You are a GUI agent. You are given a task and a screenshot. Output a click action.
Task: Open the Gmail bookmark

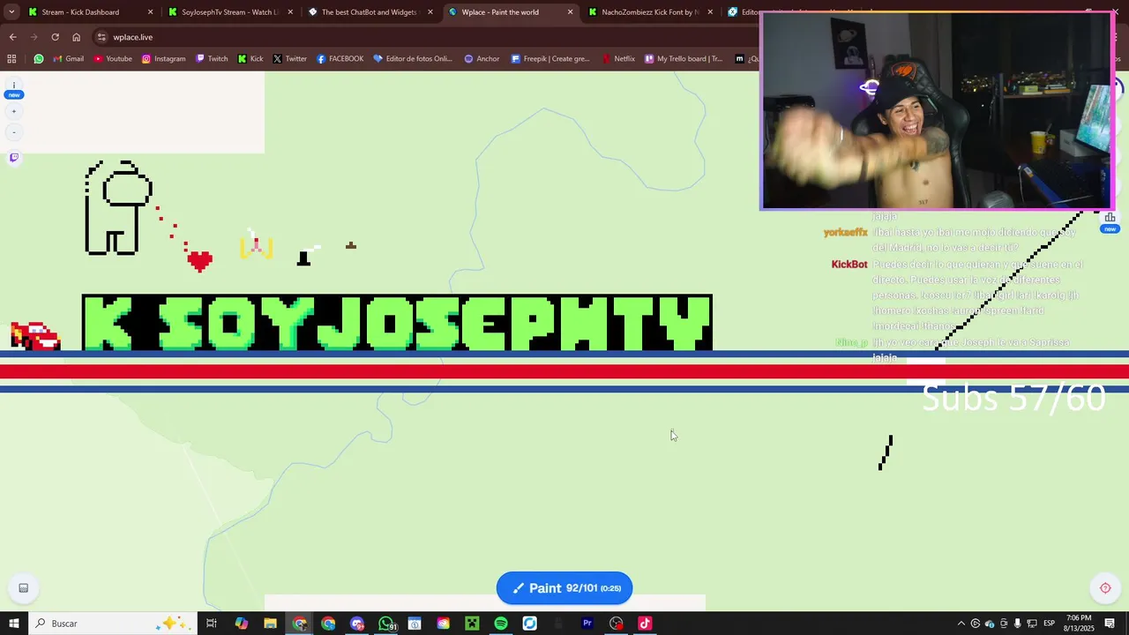click(x=68, y=59)
